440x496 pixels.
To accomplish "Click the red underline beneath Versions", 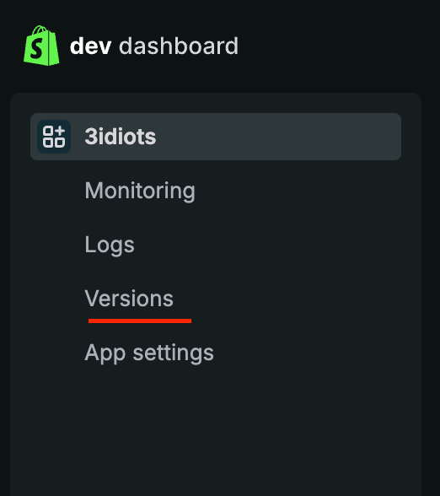I will click(140, 321).
